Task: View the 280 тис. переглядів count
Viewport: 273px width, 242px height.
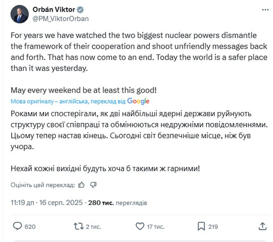Action: [x=117, y=203]
